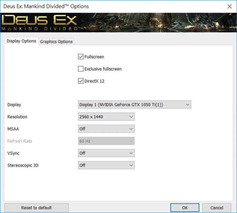
Task: Open the Display adapter dropdown
Action: pyautogui.click(x=135, y=104)
